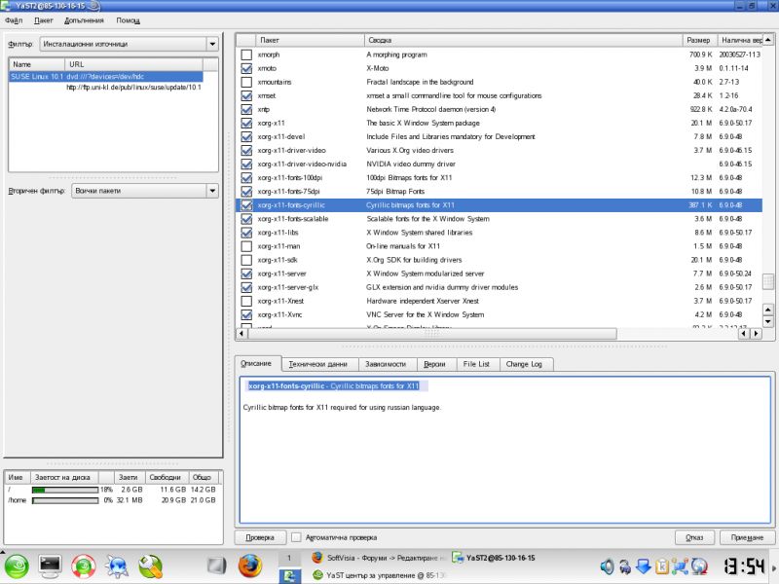The image size is (779, 584).
Task: Open the volume speaker tray icon
Action: click(607, 566)
